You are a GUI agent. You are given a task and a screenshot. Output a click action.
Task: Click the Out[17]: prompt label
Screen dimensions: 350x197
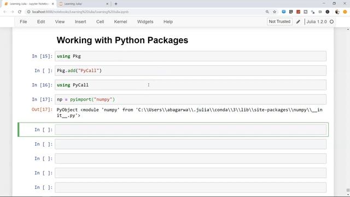[42, 109]
